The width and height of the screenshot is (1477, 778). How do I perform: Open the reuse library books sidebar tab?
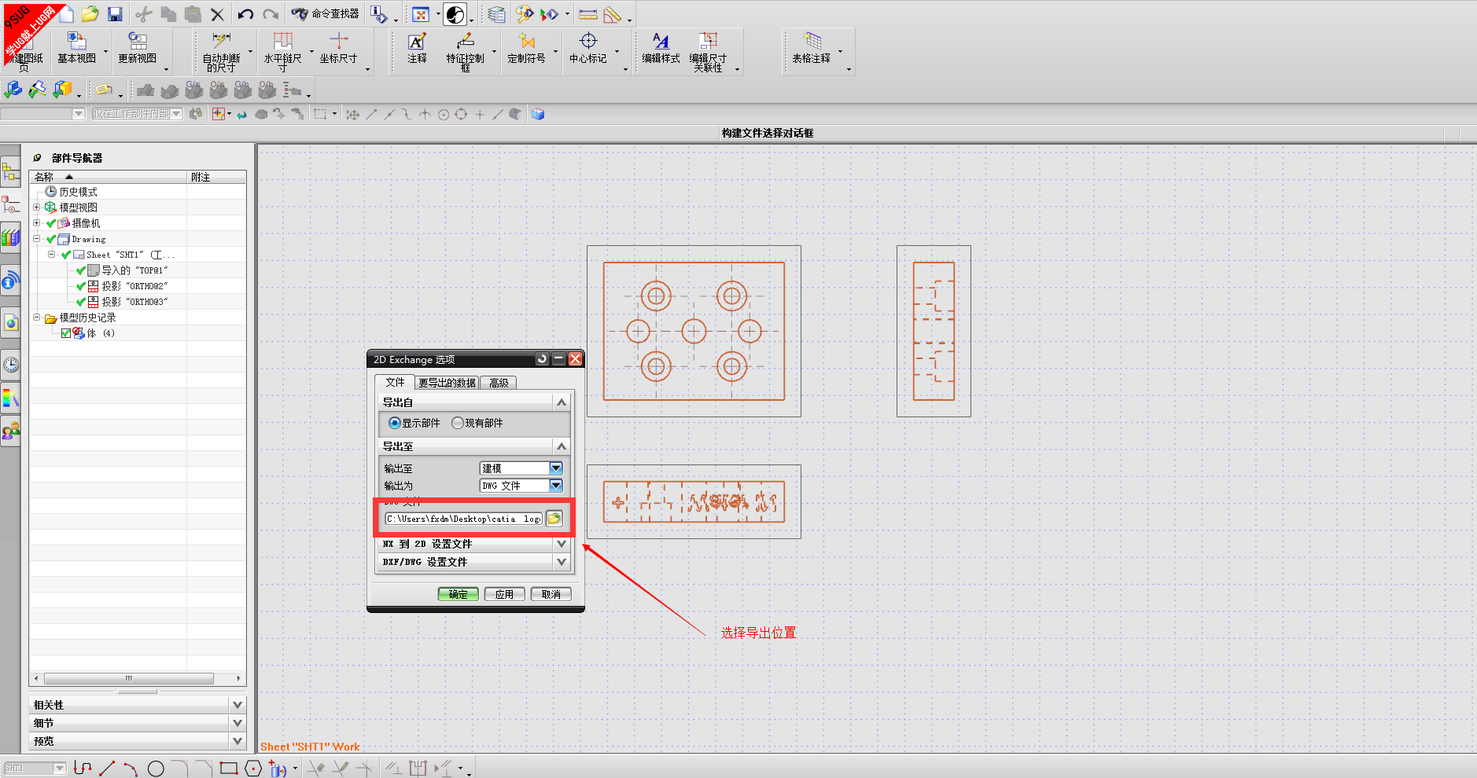11,237
